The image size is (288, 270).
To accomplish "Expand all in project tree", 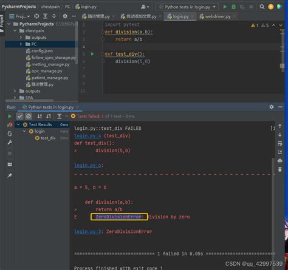I will coord(46,16).
